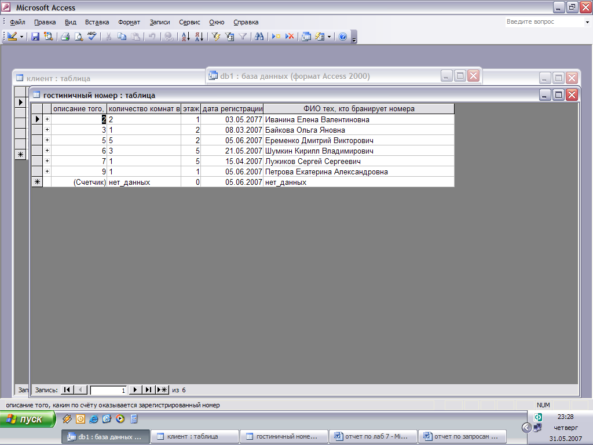593x445 pixels.
Task: Undo the last action icon
Action: [x=152, y=37]
